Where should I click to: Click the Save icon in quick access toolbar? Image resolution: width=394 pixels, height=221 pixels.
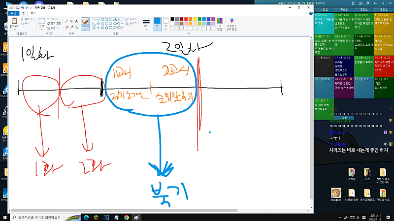18,8
